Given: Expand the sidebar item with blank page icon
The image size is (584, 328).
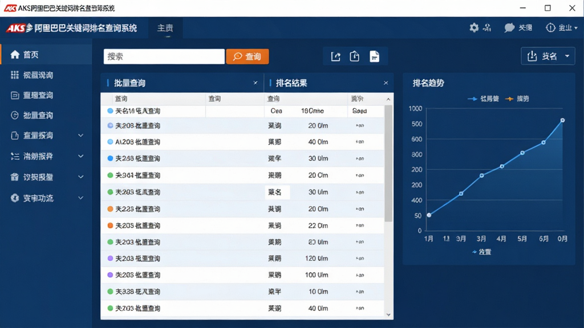Looking at the screenshot, I should point(80,136).
